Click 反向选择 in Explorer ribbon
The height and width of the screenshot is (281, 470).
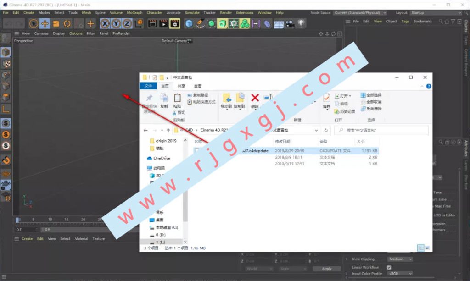(x=371, y=109)
